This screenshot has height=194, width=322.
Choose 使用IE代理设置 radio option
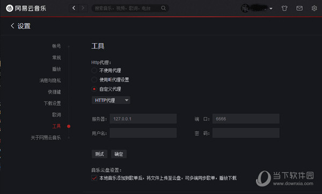[x=94, y=80]
